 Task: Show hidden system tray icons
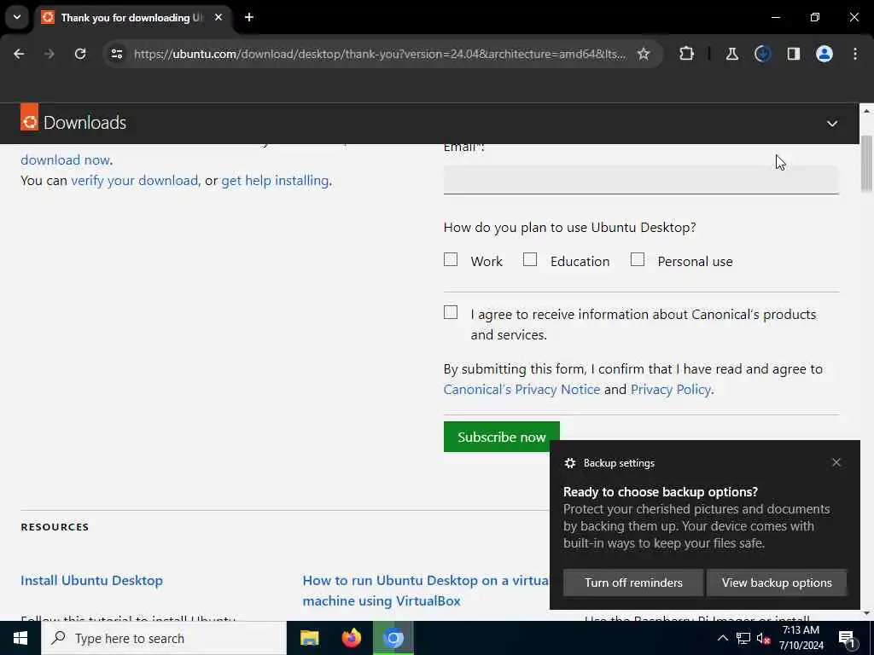point(722,638)
